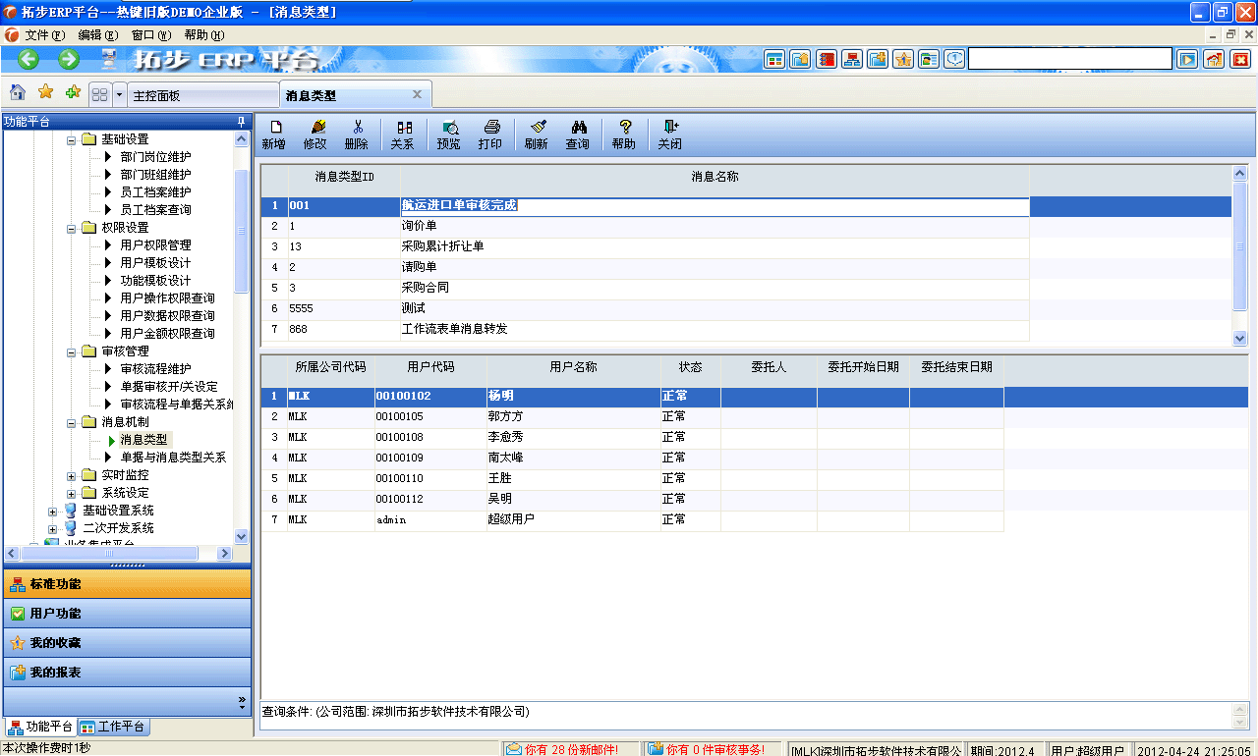This screenshot has height=756, width=1258.
Task: Open the 关系 (Relations) toolbar icon
Action: pos(403,135)
